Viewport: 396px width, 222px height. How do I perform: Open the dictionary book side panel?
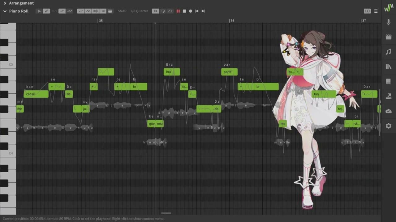coord(389,81)
